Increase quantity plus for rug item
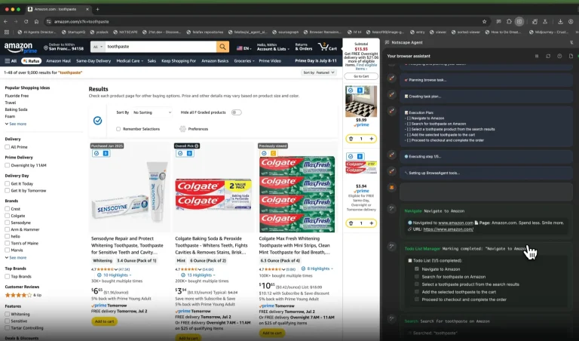This screenshot has height=341, width=579. (371, 139)
